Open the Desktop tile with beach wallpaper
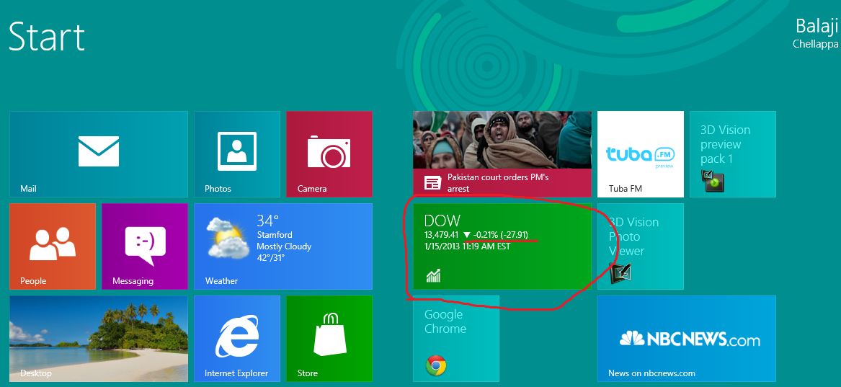This screenshot has height=387, width=841. 99,338
